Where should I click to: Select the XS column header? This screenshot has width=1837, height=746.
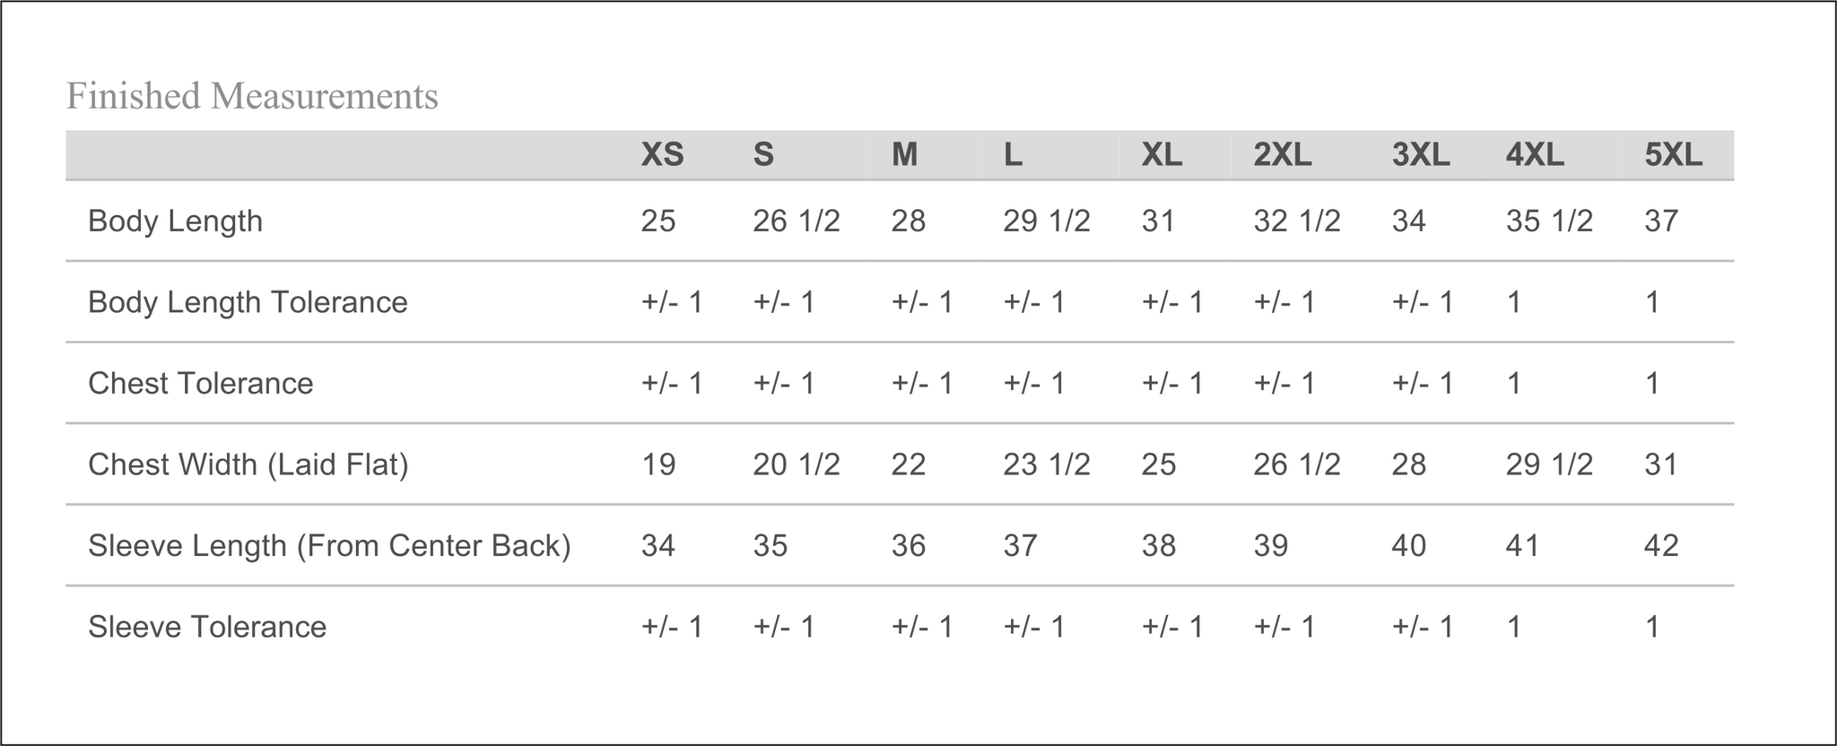pos(662,155)
